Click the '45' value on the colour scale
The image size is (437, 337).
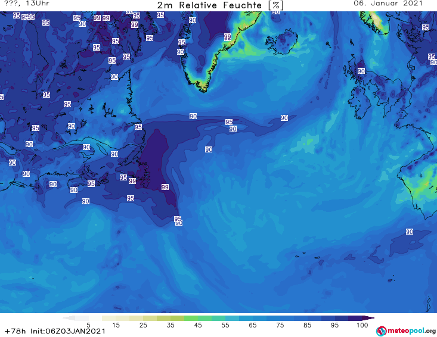[198, 325]
